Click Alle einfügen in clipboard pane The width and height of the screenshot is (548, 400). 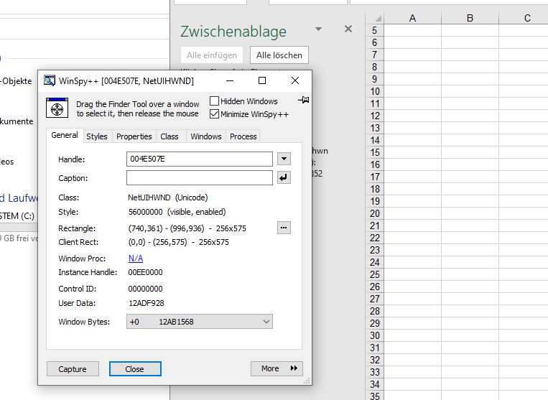pos(211,55)
